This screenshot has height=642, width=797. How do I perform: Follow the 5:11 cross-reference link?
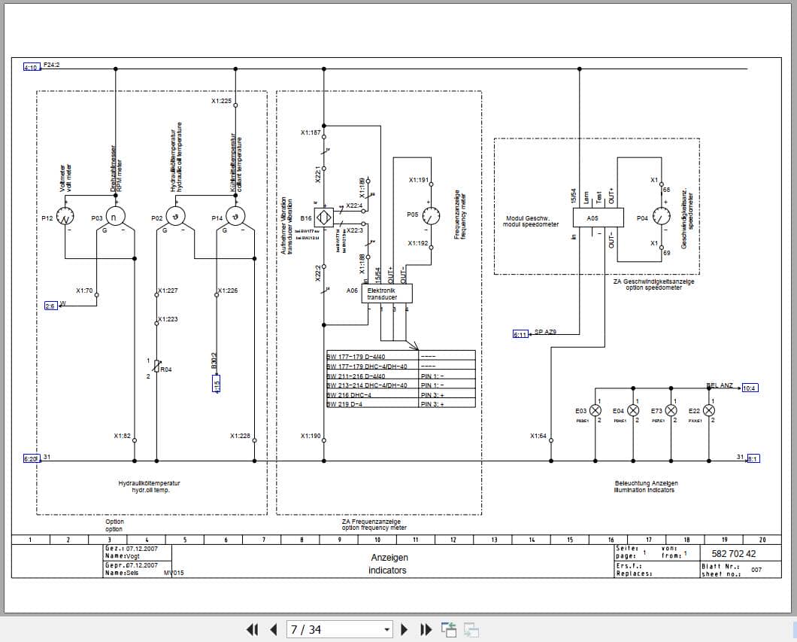(520, 334)
